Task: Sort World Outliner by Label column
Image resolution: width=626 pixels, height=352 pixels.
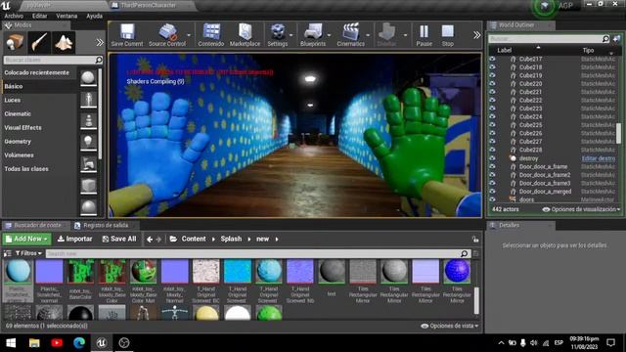Action: [505, 50]
